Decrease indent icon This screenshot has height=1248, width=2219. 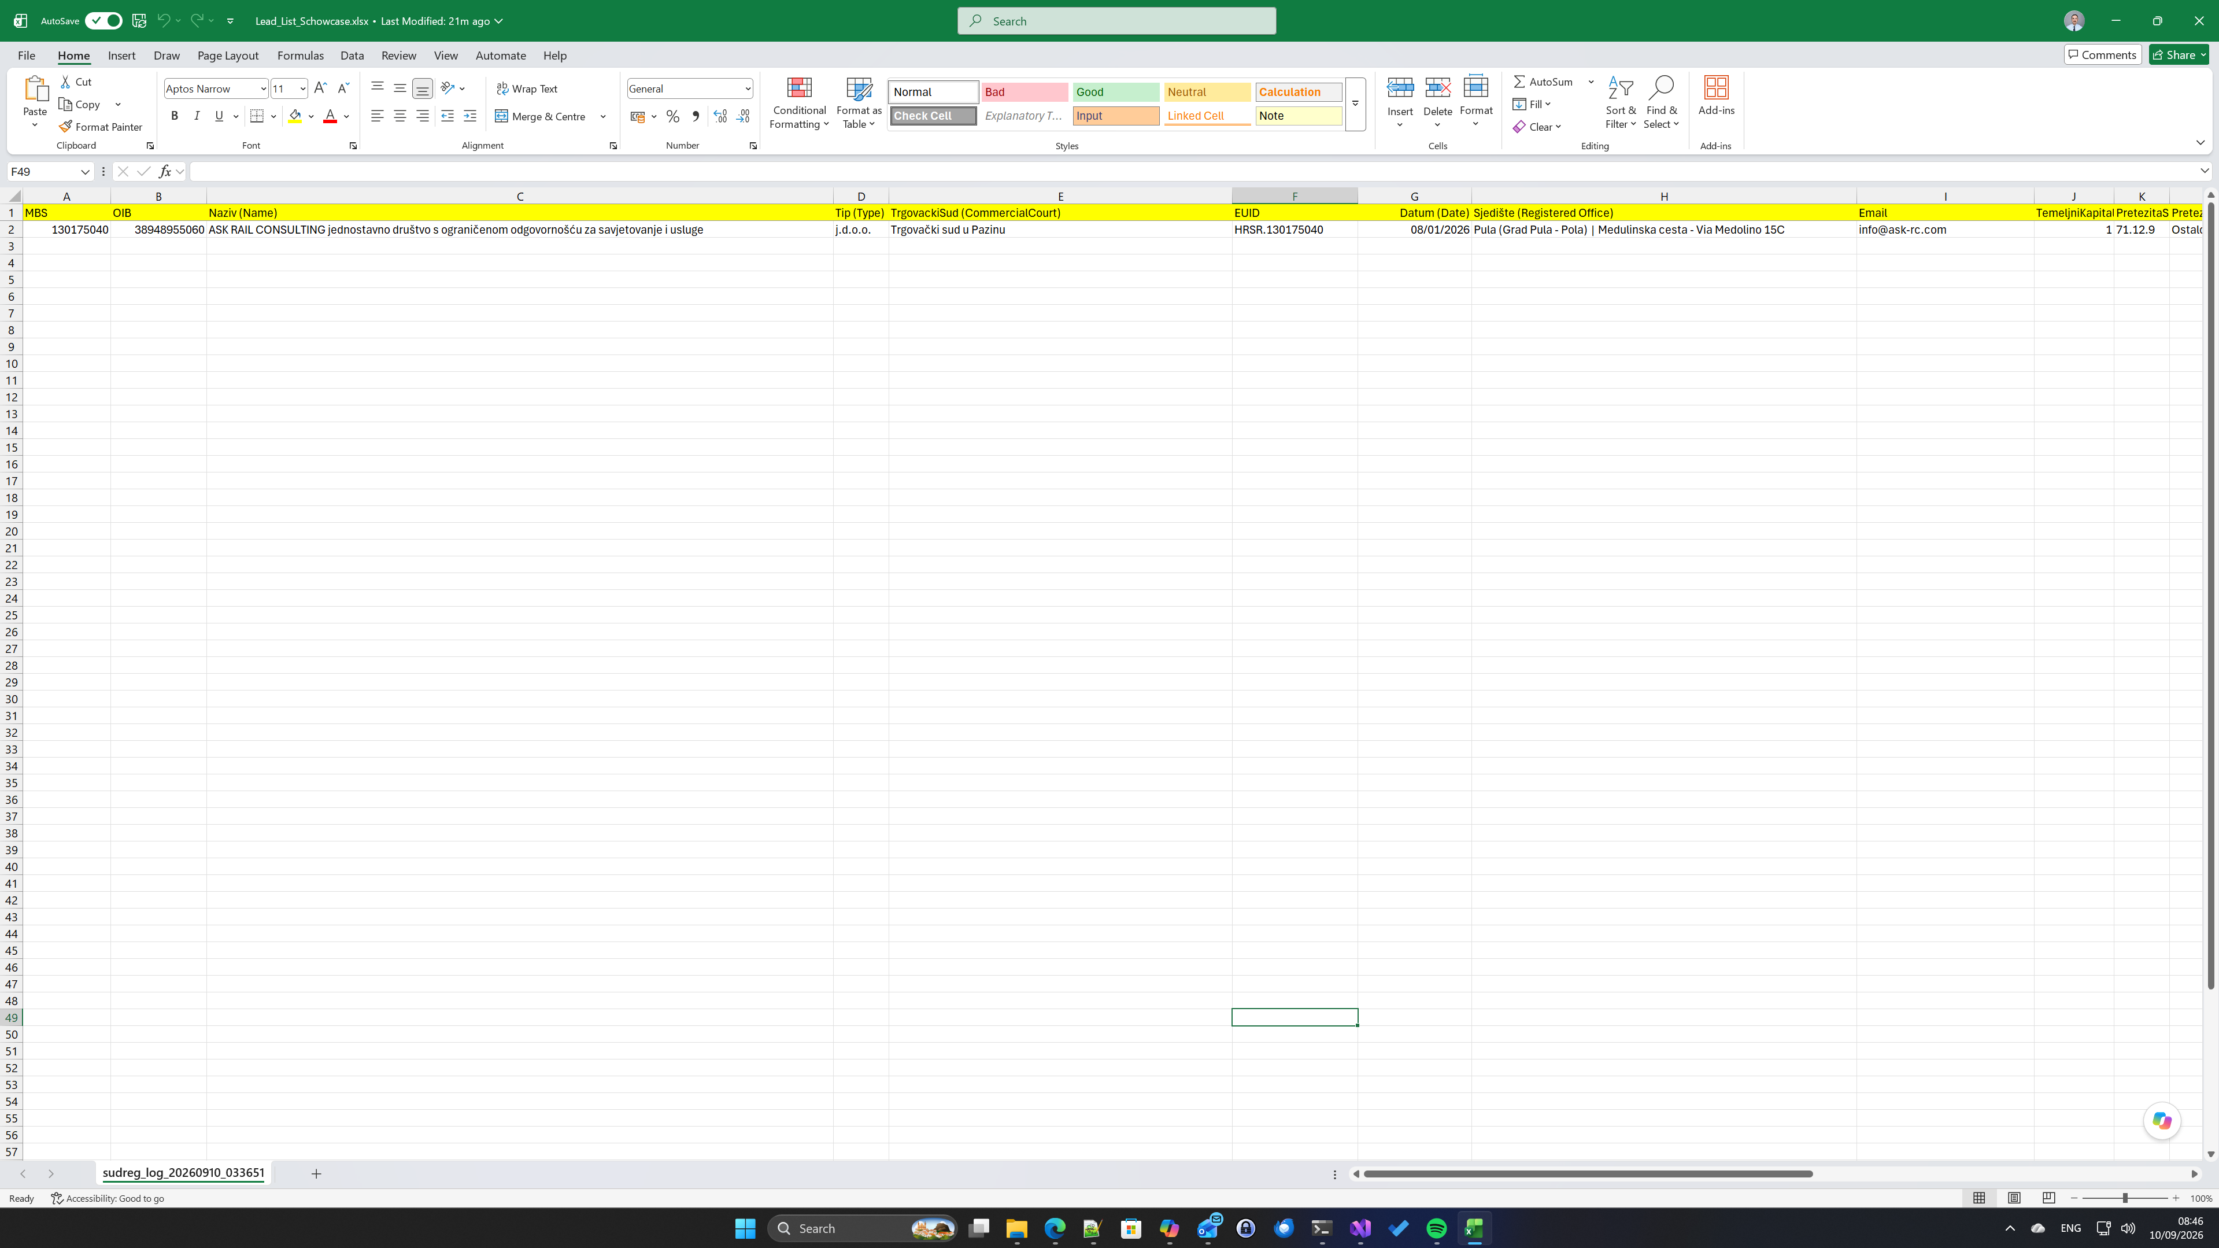(447, 116)
